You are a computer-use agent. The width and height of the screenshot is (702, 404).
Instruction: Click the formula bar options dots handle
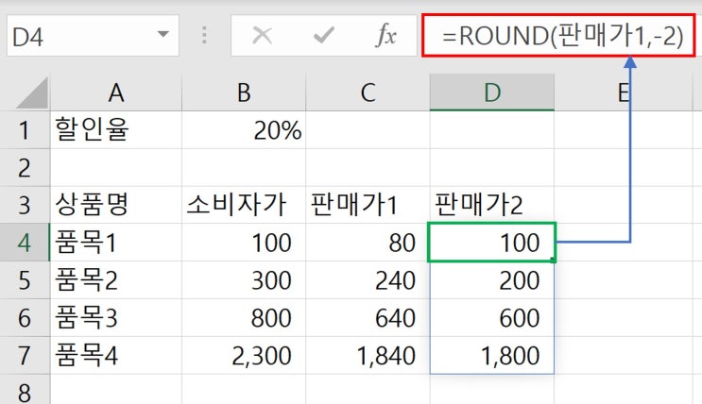[204, 35]
